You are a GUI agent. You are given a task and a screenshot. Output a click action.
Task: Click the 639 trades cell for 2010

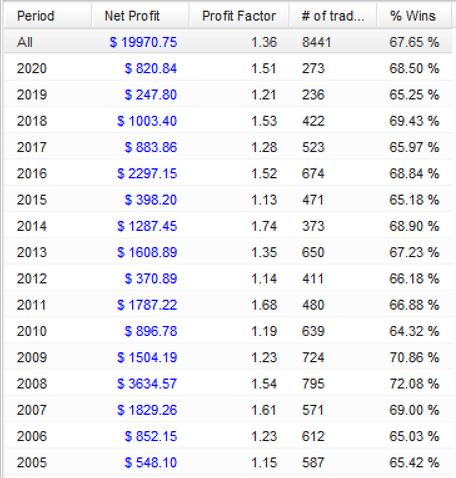point(313,332)
